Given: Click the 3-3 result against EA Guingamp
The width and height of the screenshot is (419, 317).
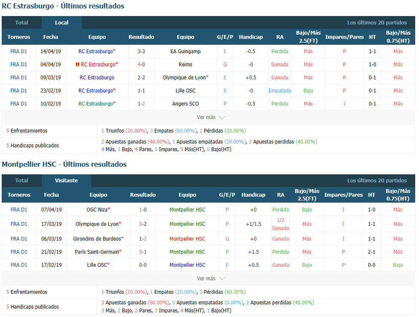Looking at the screenshot, I should 141,51.
